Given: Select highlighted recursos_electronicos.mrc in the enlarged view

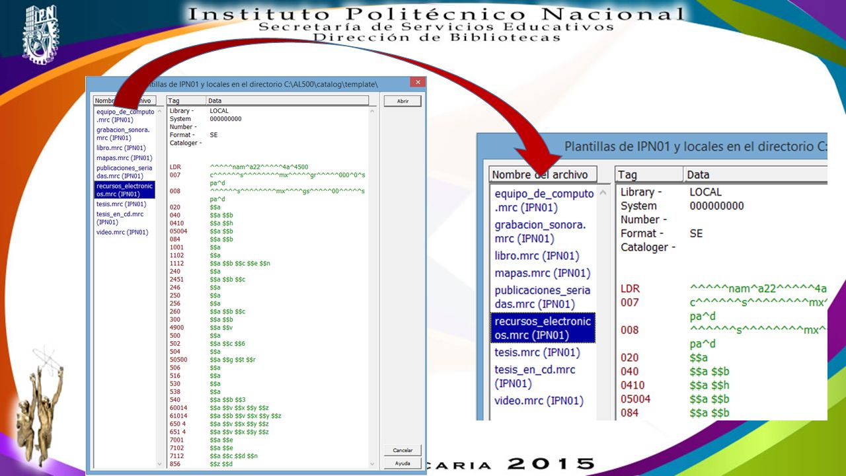Looking at the screenshot, I should coord(543,328).
